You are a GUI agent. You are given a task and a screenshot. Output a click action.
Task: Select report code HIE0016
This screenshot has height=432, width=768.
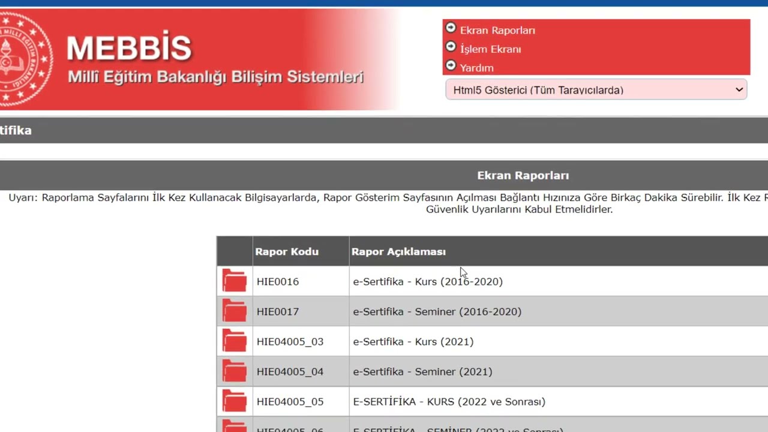pos(278,281)
